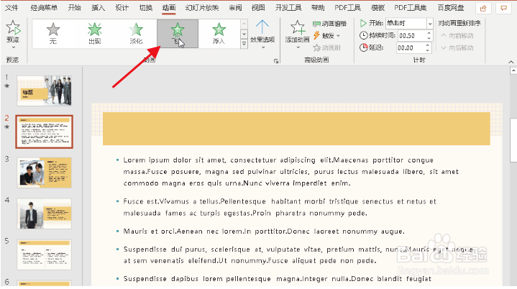
Task: Click the 'Mauris et orci.Aenean' bullet text
Action: pyautogui.click(x=264, y=231)
